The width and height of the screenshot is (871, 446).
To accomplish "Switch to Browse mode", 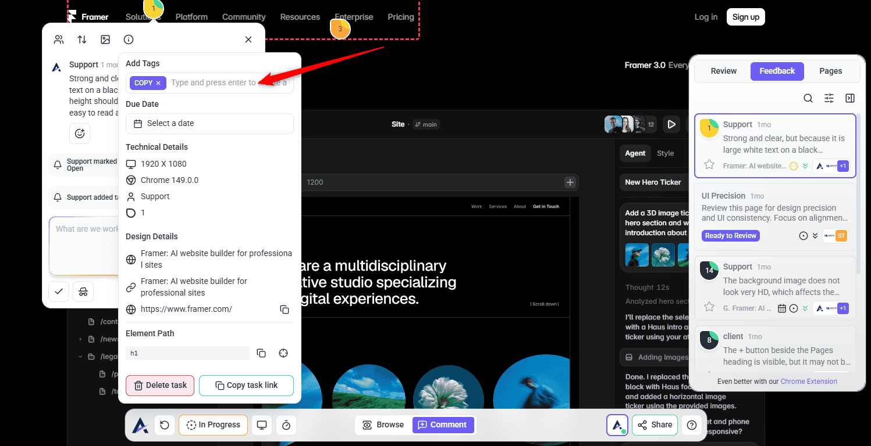I will point(383,425).
